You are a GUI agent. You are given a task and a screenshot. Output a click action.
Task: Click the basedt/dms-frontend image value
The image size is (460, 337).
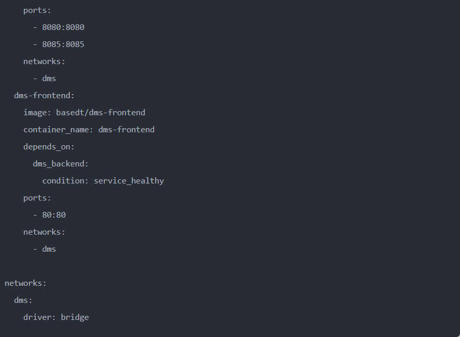point(100,113)
